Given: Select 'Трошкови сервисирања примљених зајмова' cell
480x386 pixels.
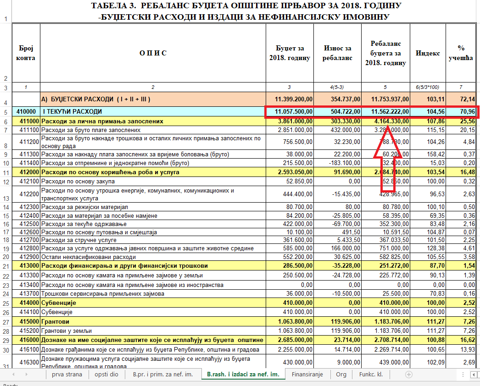Looking at the screenshot, I should (153, 294).
